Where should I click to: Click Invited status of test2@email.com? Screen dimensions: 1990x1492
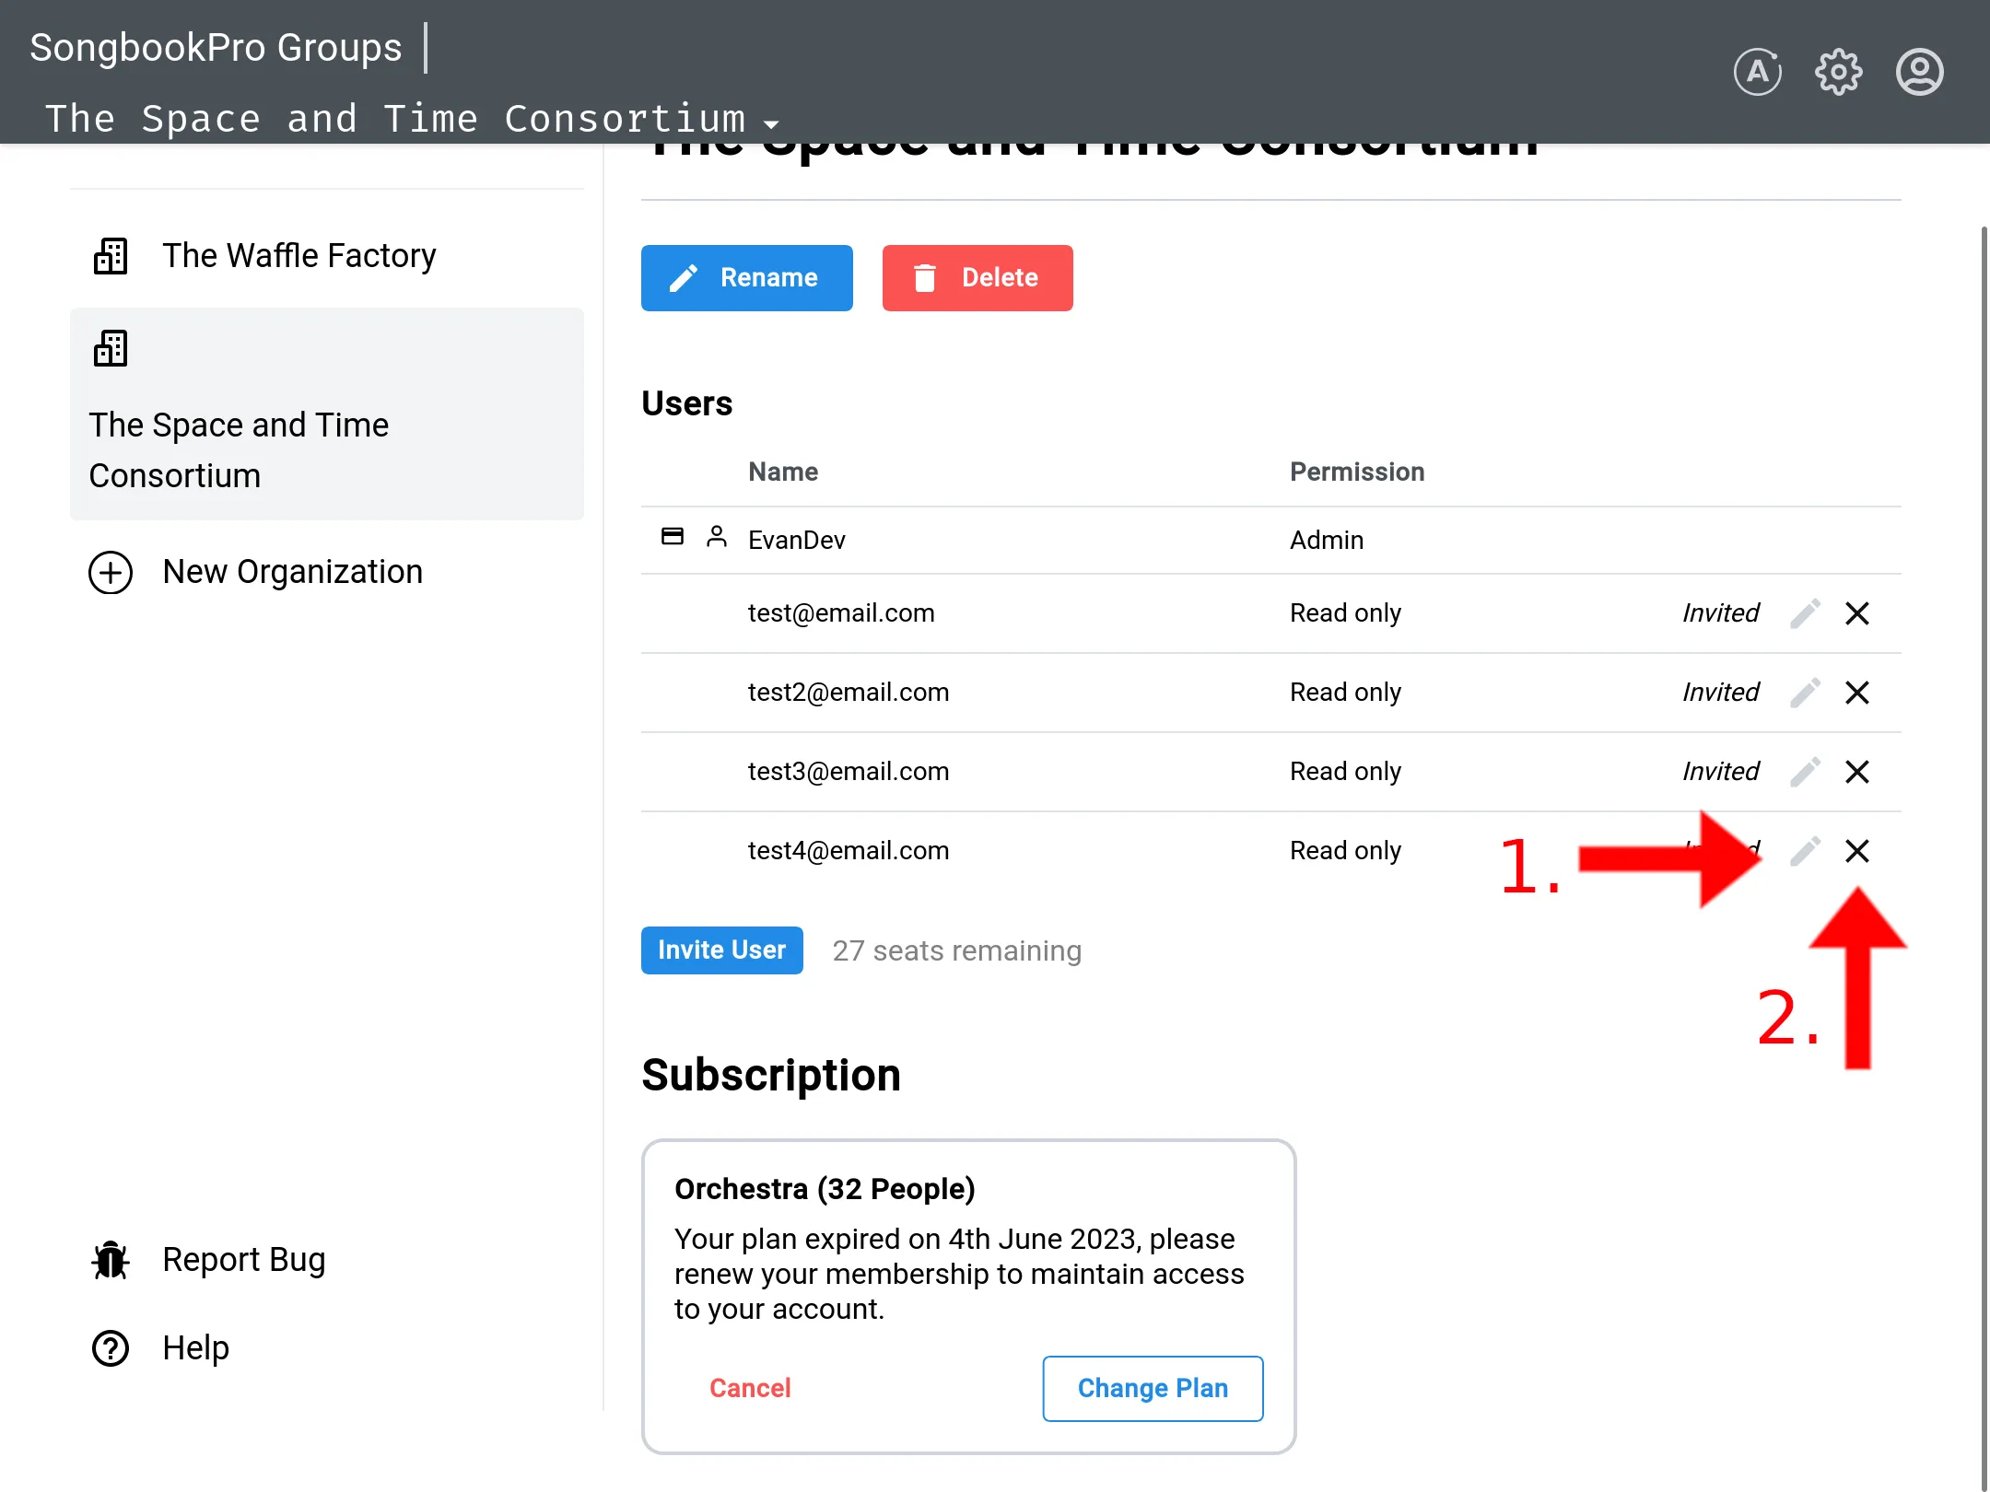point(1720,693)
